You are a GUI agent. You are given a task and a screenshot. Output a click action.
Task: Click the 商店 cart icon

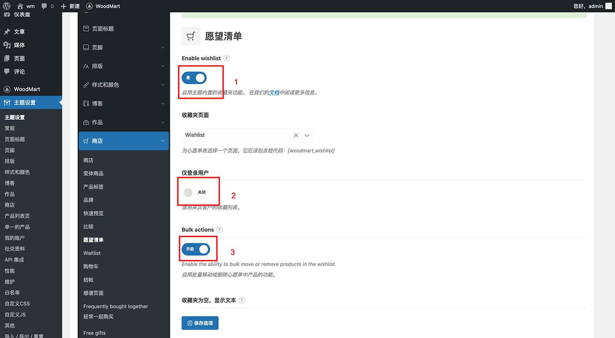(86, 141)
